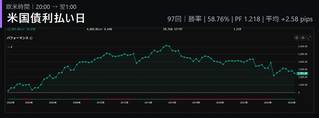This screenshot has width=319, height=118.
Task: Click the peak data point of the equity curve
Action: coord(166,45)
